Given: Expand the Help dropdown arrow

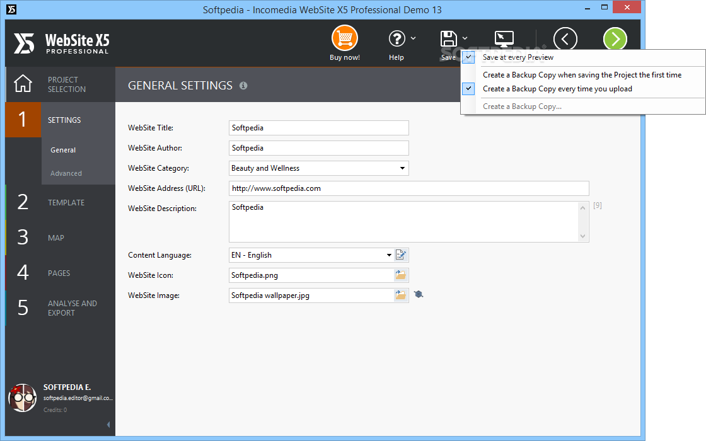Looking at the screenshot, I should 413,38.
